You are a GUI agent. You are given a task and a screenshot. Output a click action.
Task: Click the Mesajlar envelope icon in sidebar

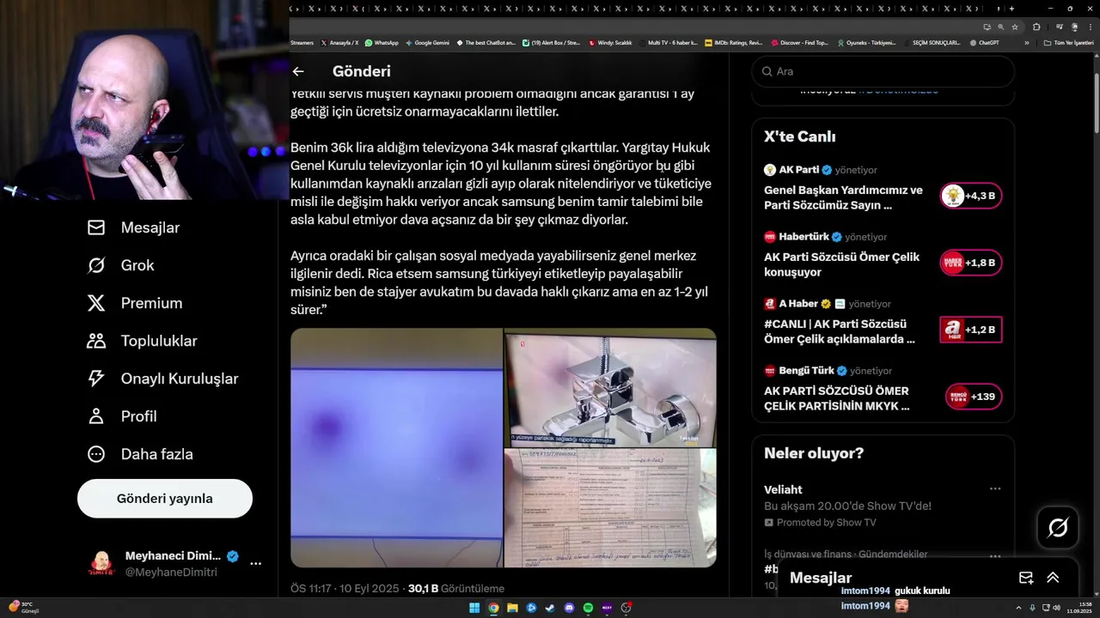point(96,227)
